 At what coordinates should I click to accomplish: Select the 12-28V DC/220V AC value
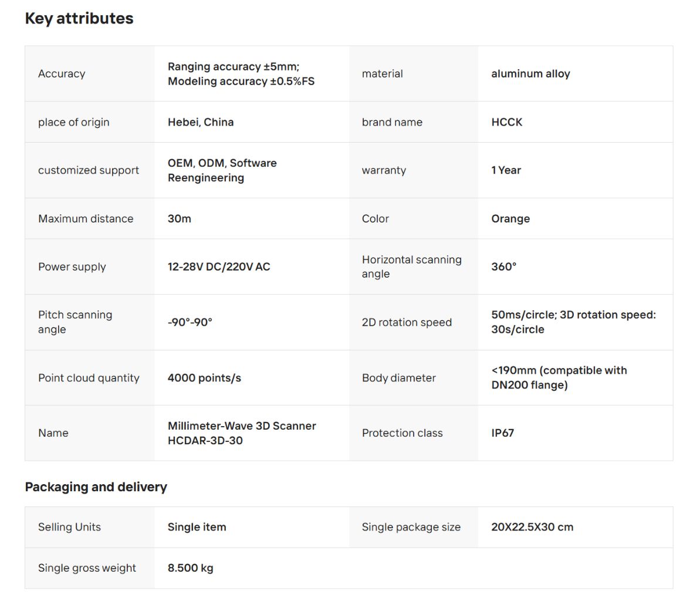tap(219, 266)
